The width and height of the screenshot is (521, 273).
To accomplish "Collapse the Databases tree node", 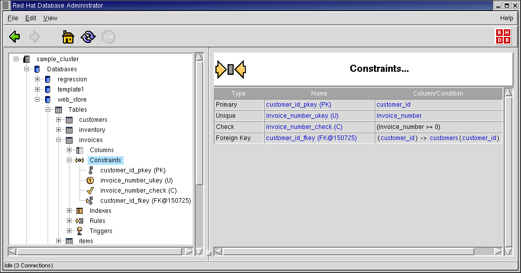I will point(26,69).
